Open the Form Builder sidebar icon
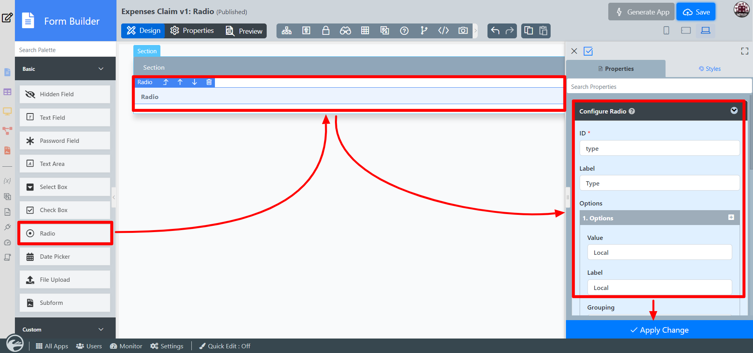Screen dimensions: 753x353 (x=7, y=72)
